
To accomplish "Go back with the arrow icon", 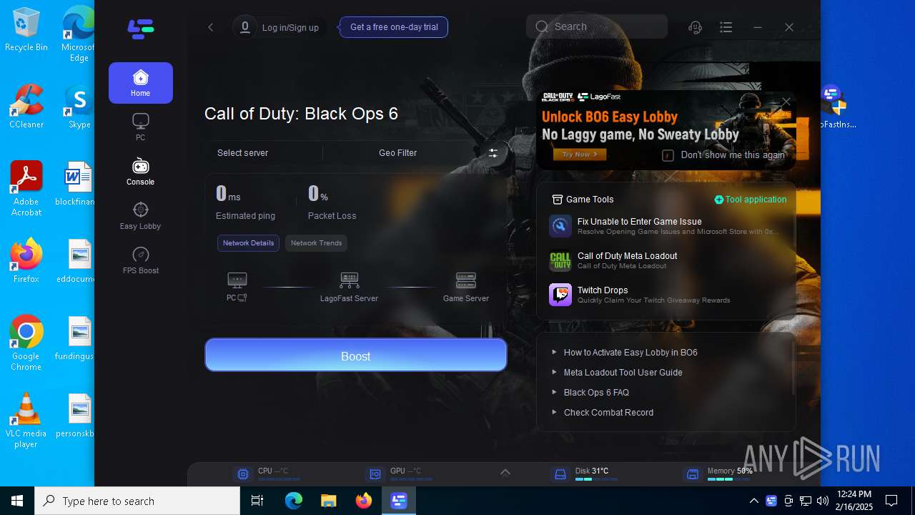I will pyautogui.click(x=211, y=27).
